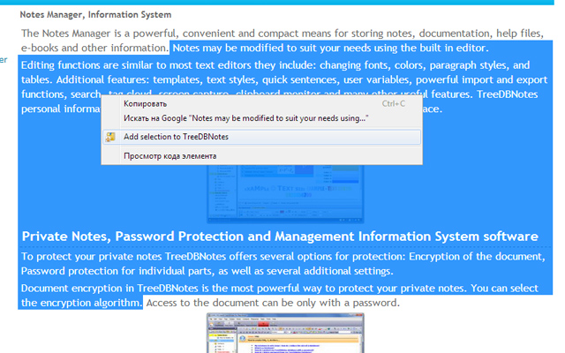Click the "Notes Manager, Information System" heading
This screenshot has height=353, width=565.
(x=95, y=15)
